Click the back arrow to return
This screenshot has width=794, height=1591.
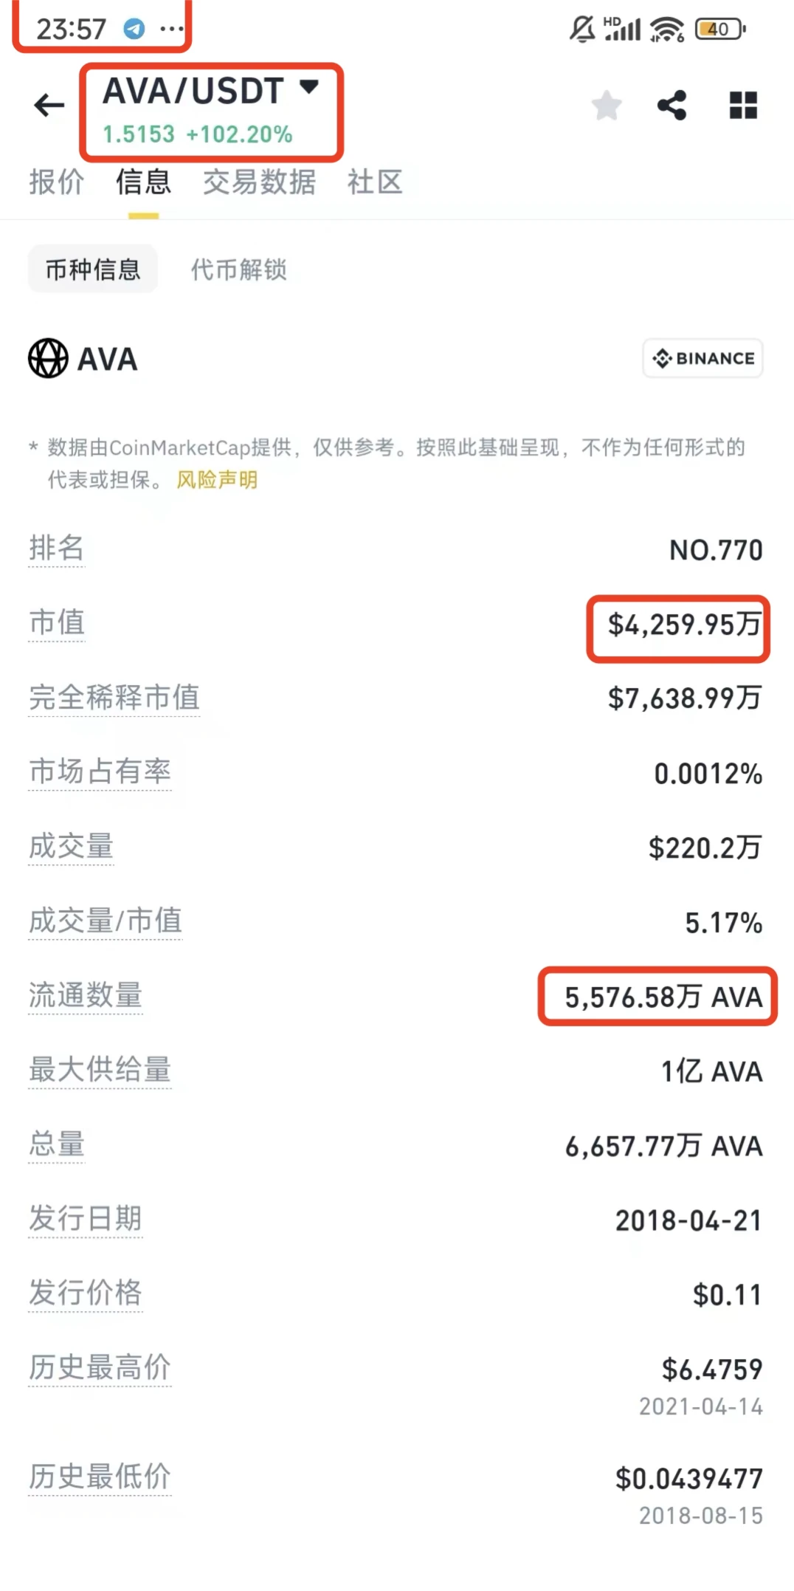(x=46, y=106)
